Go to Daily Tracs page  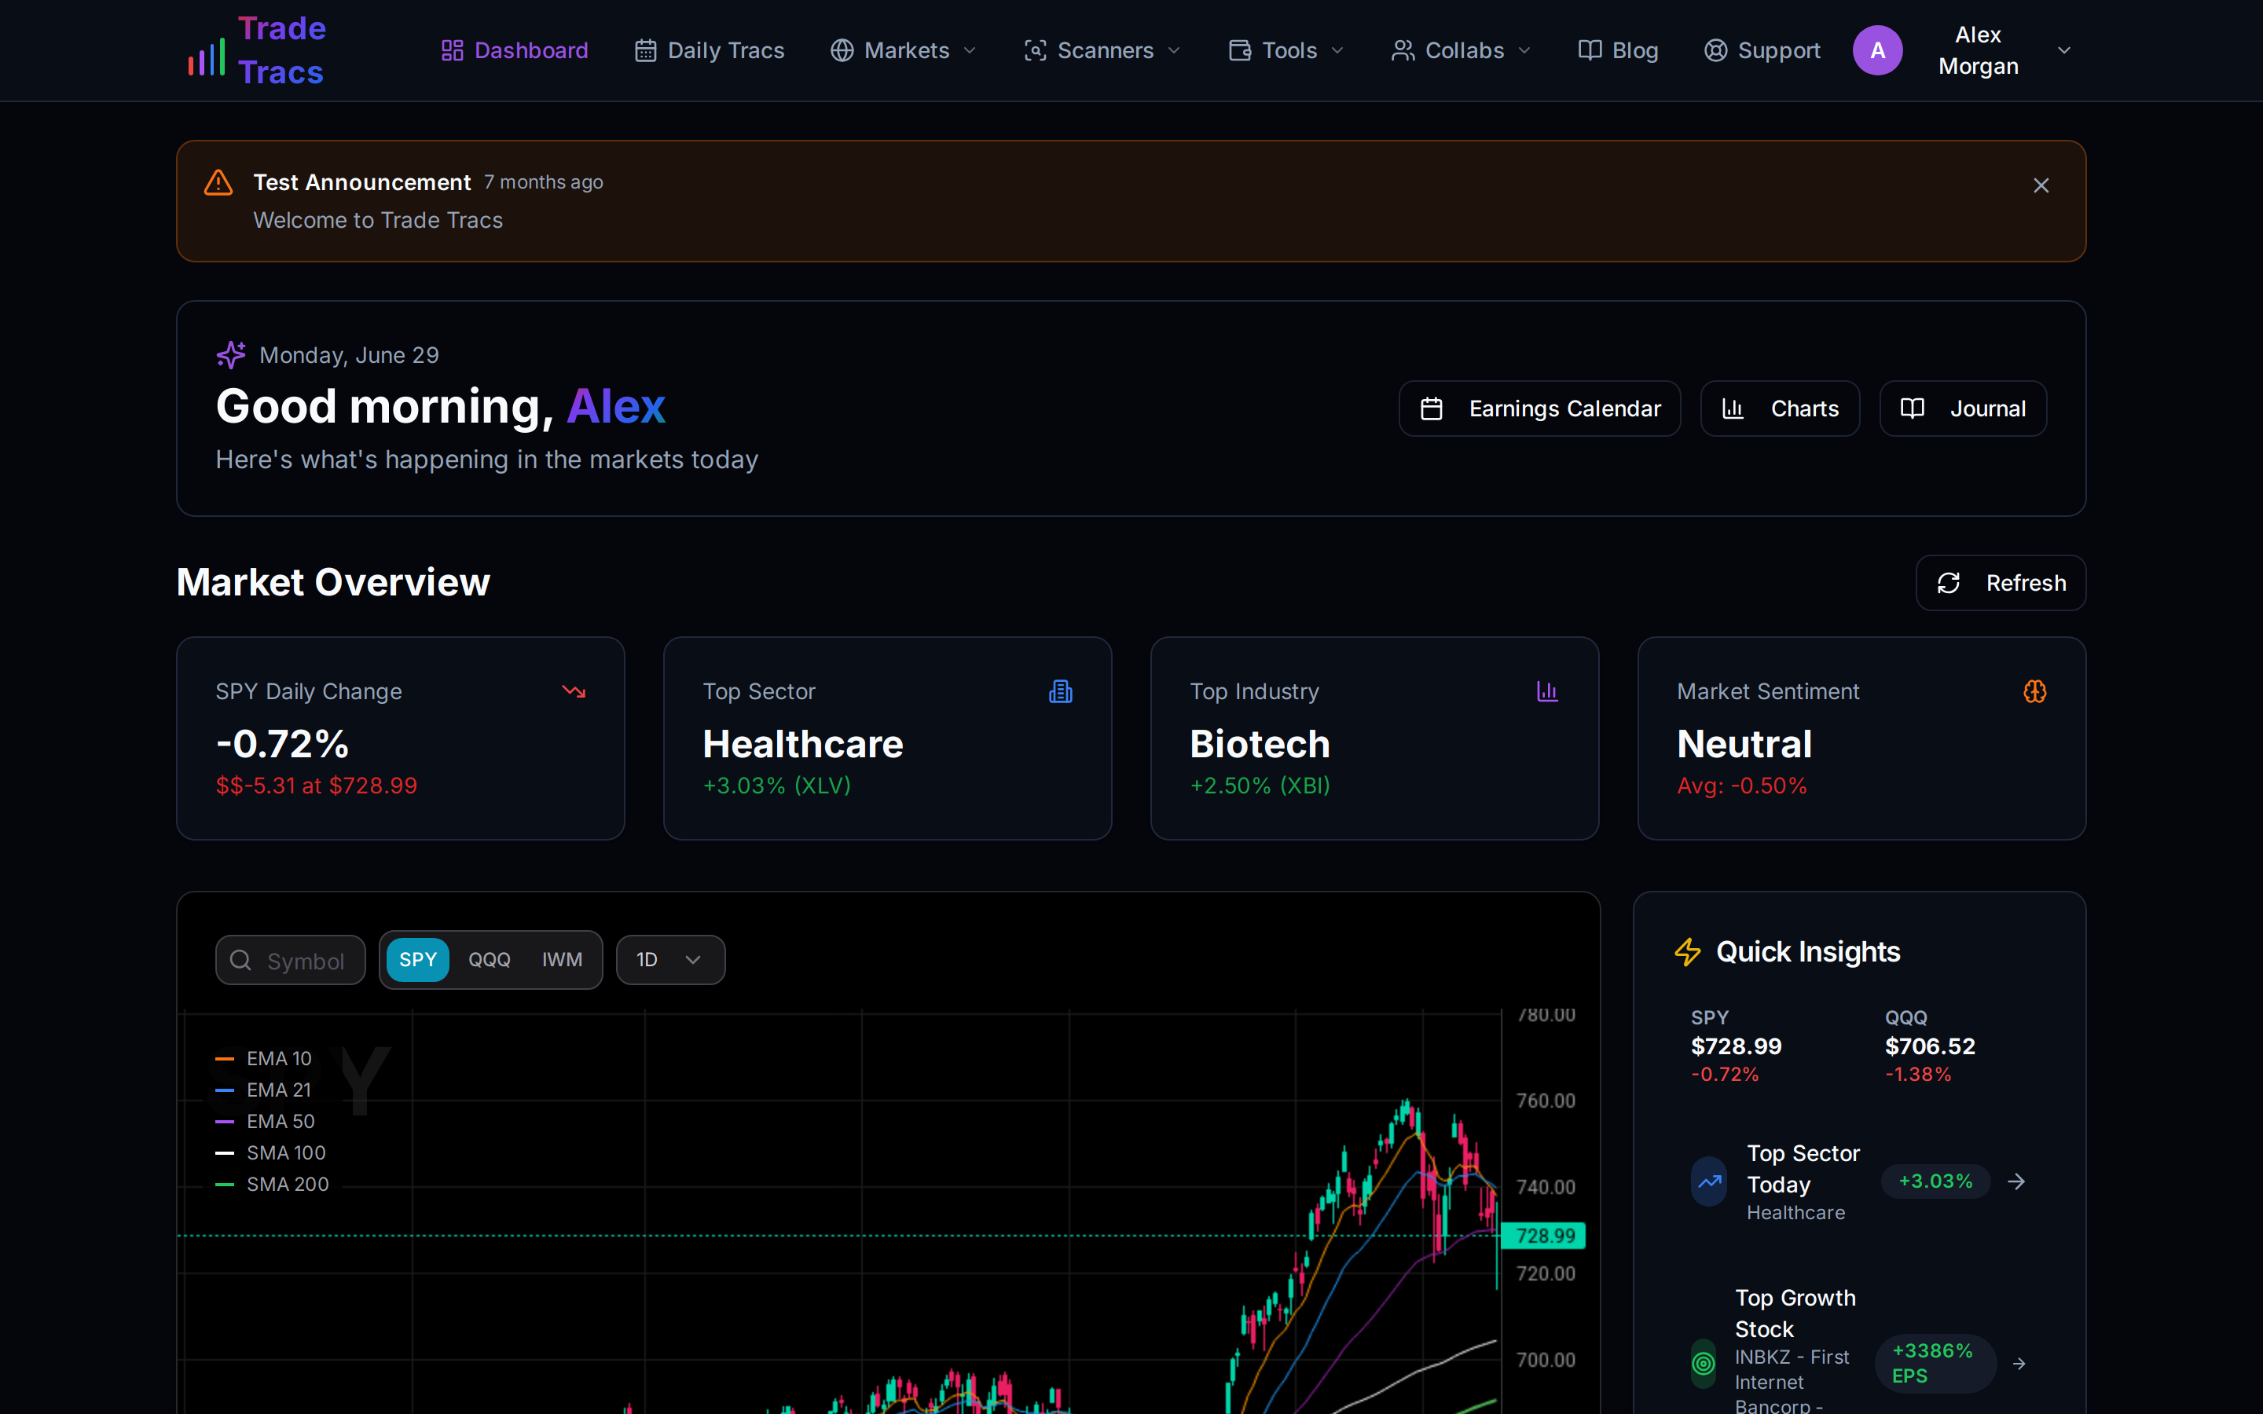coord(709,50)
